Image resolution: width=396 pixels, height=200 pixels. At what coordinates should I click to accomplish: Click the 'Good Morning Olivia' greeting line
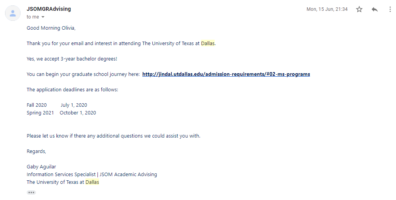coord(51,28)
